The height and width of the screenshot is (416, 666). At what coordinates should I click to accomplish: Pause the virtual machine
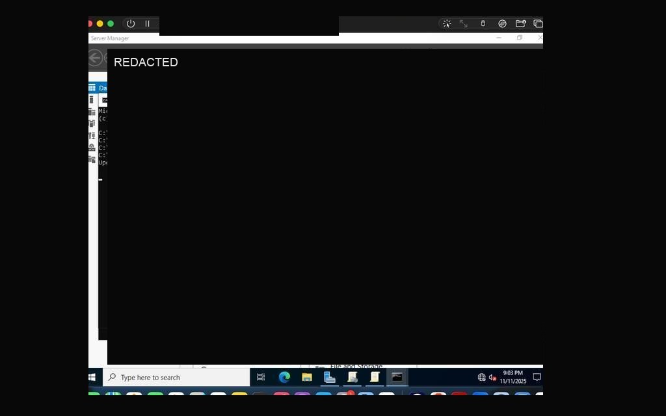coord(147,24)
